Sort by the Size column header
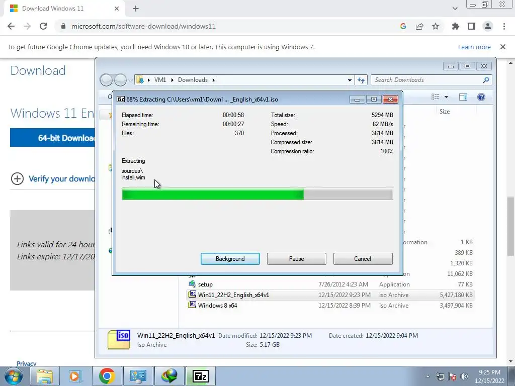The height and width of the screenshot is (386, 515). point(445,112)
